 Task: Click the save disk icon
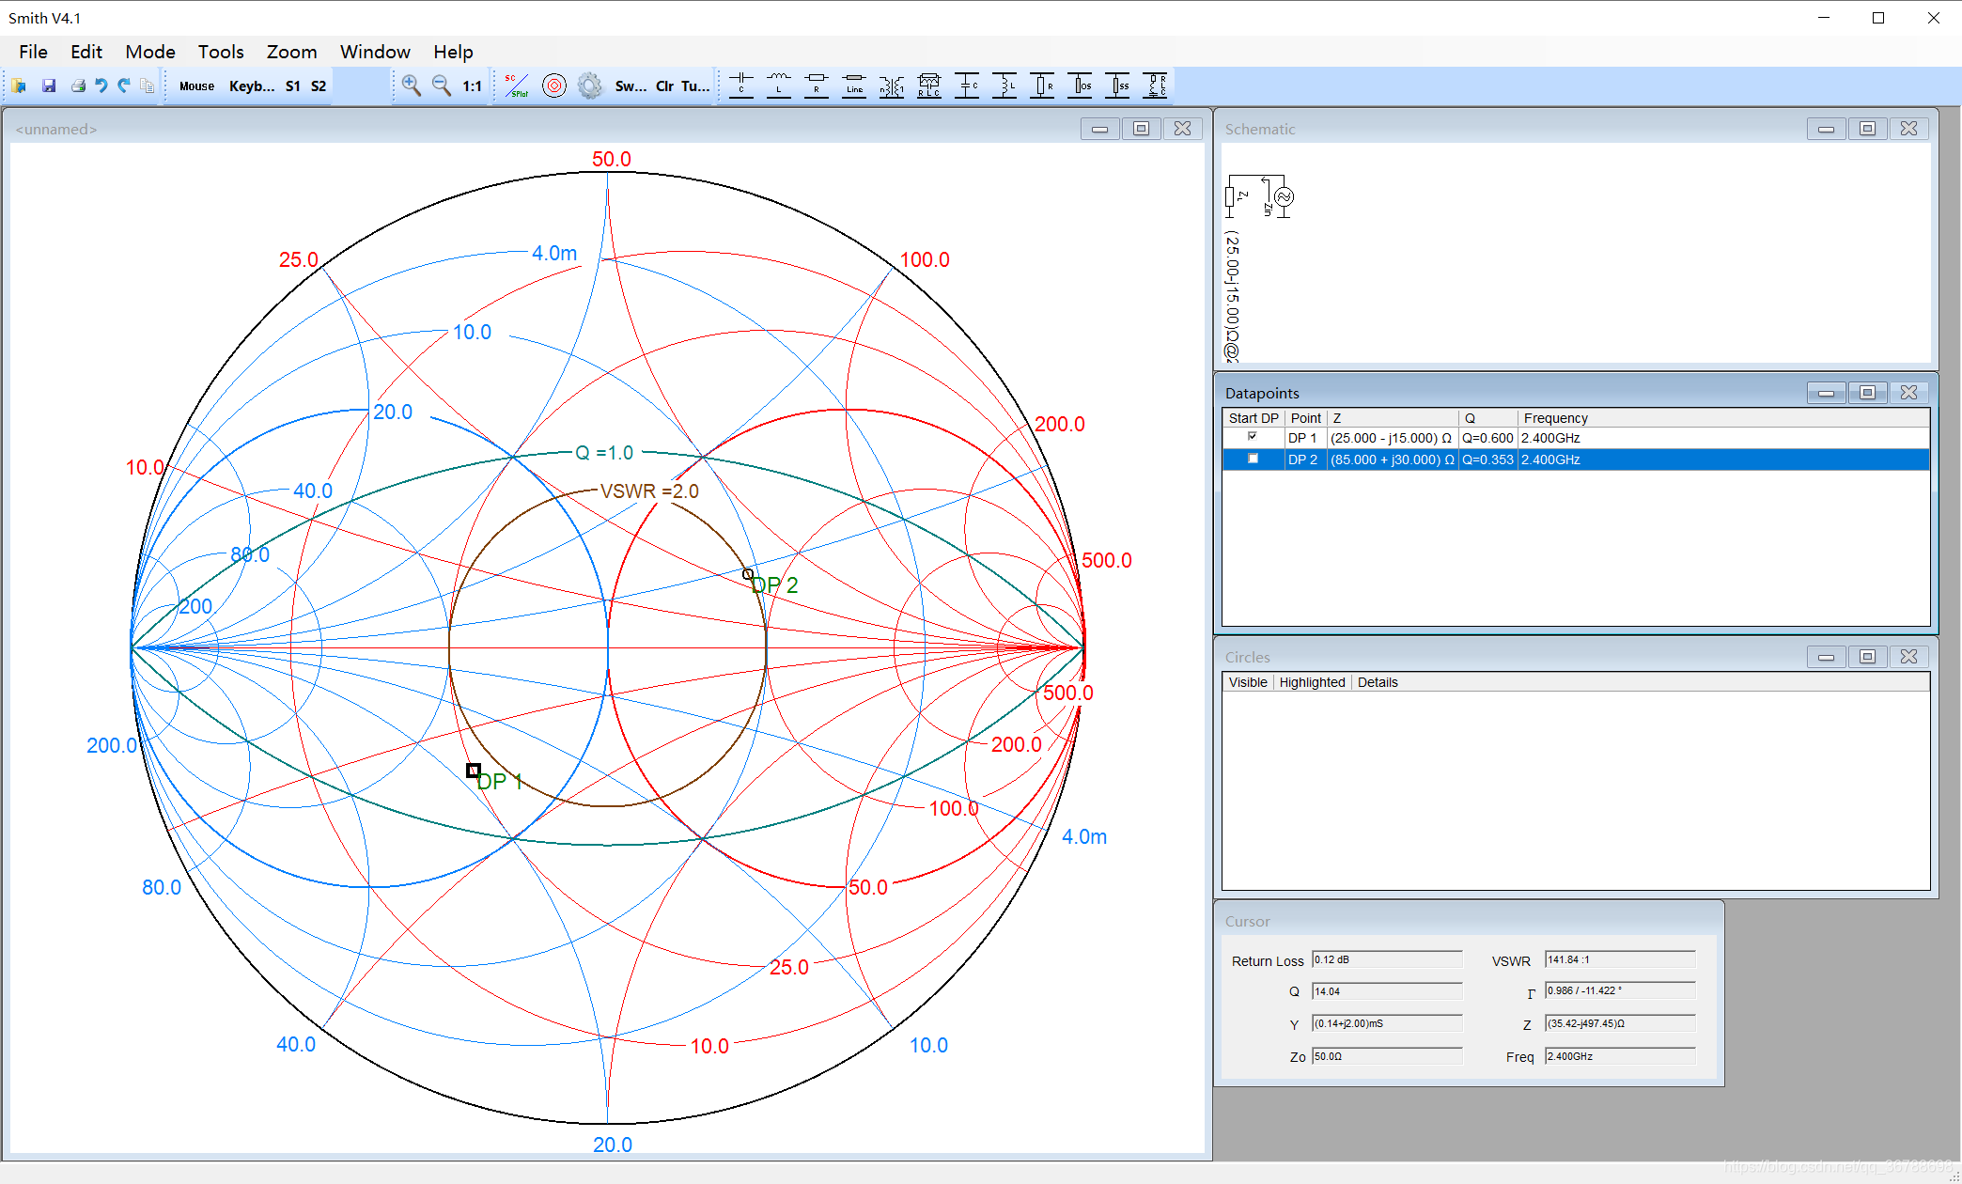(49, 86)
